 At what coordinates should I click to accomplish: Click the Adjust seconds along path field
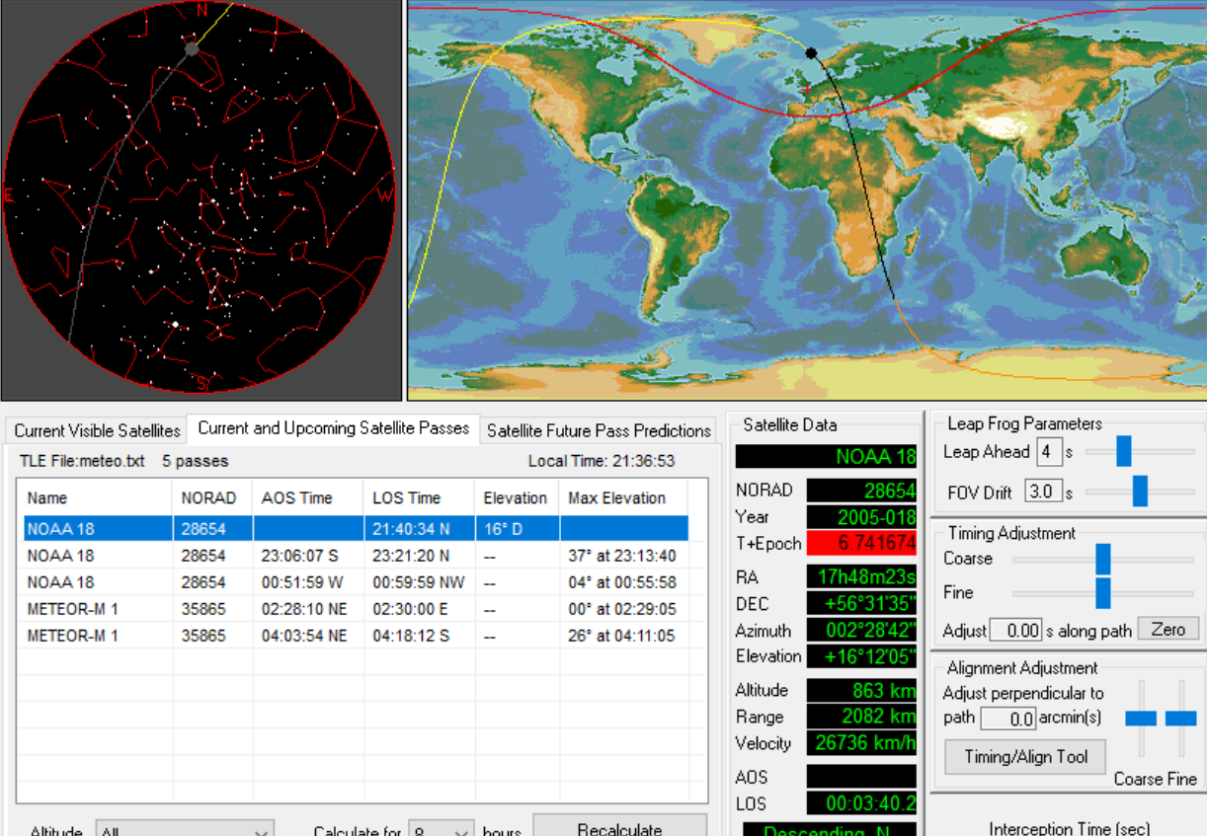coord(1015,630)
